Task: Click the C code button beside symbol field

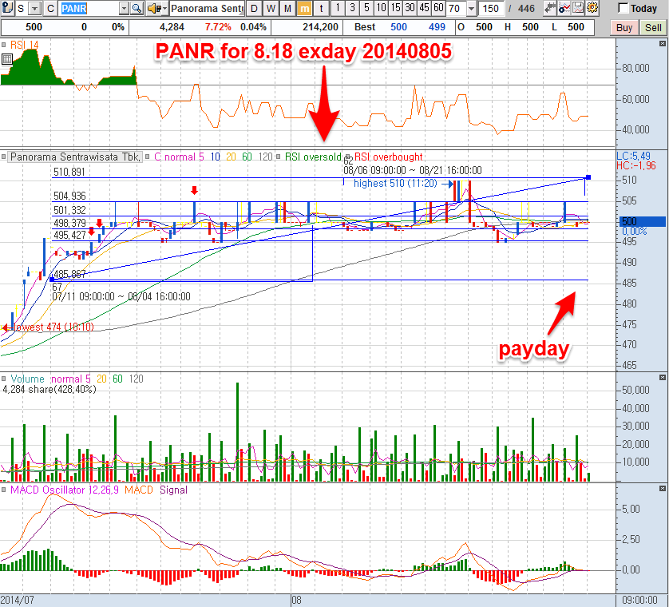Action: (x=50, y=8)
